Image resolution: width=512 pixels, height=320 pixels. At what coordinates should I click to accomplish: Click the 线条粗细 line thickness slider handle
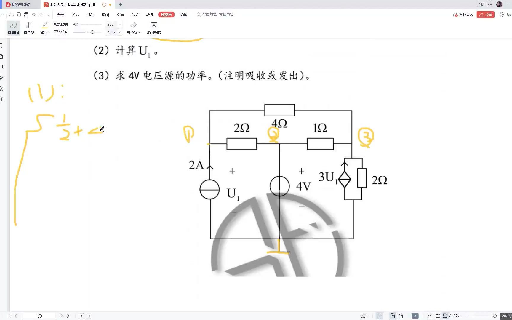(76, 25)
